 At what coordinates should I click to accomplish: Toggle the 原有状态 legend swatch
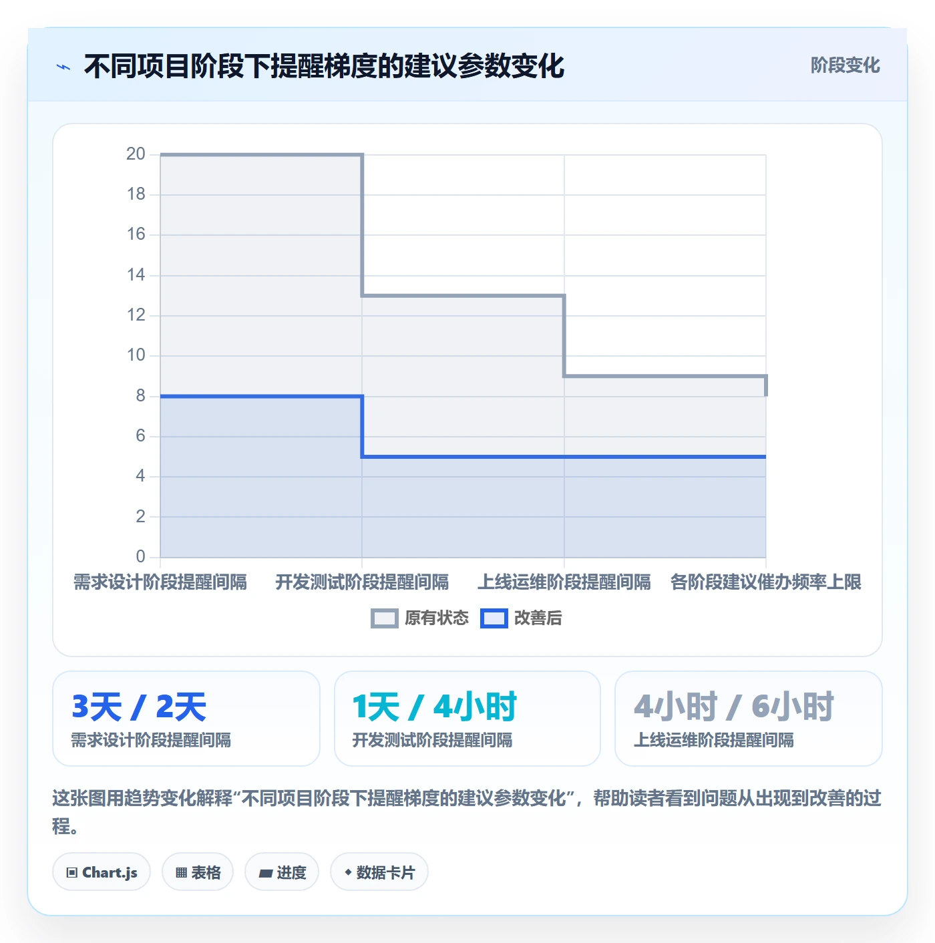pos(385,618)
